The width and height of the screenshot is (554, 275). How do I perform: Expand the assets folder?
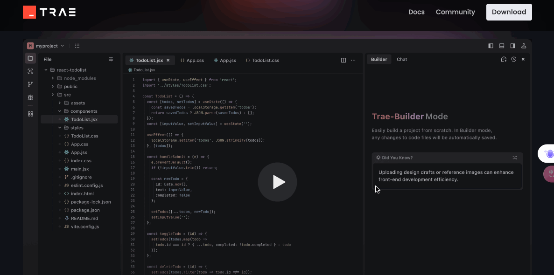coord(59,103)
